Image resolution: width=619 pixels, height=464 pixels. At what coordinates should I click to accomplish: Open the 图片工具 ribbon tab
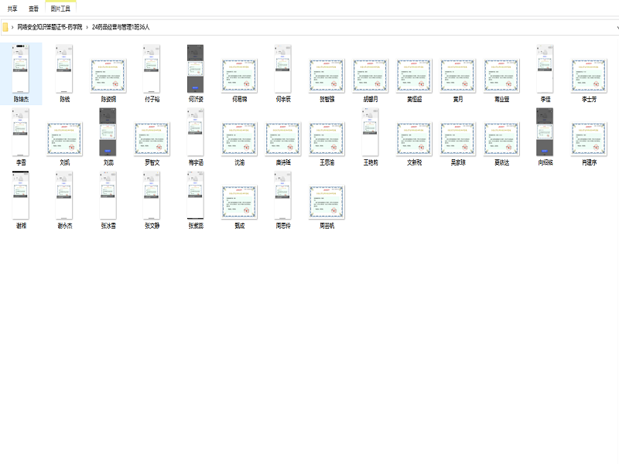coord(60,9)
